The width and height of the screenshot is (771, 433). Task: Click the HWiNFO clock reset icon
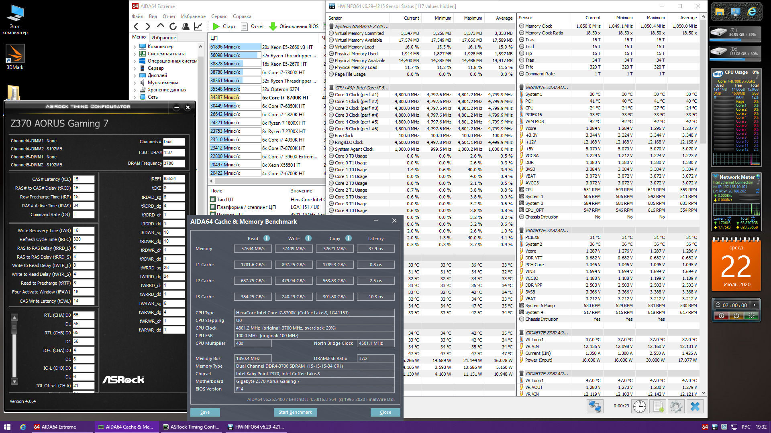pyautogui.click(x=640, y=407)
